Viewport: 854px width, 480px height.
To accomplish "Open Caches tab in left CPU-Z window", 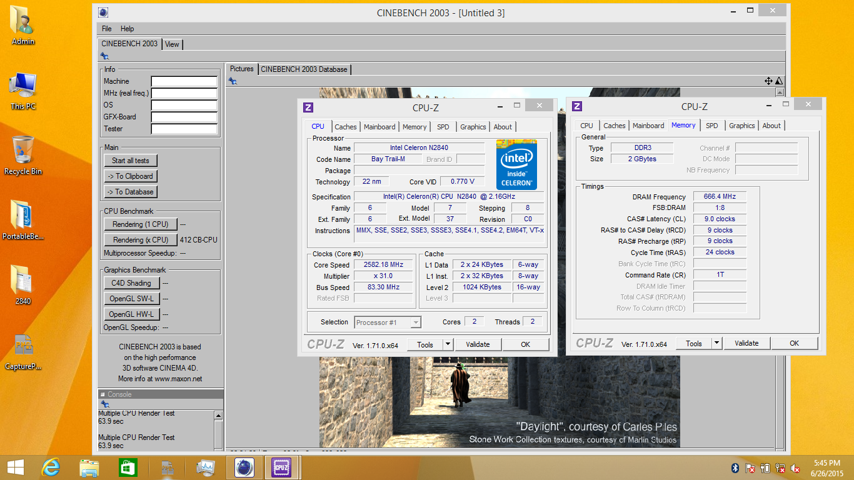I will pyautogui.click(x=346, y=127).
